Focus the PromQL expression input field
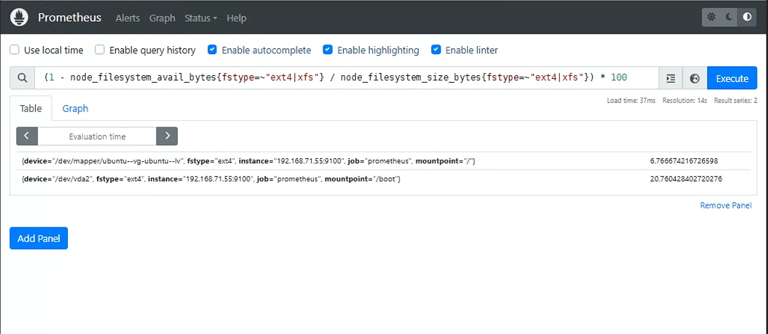The image size is (768, 334). tap(347, 78)
